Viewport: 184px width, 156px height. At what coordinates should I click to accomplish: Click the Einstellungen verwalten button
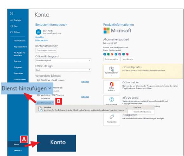click(46, 50)
